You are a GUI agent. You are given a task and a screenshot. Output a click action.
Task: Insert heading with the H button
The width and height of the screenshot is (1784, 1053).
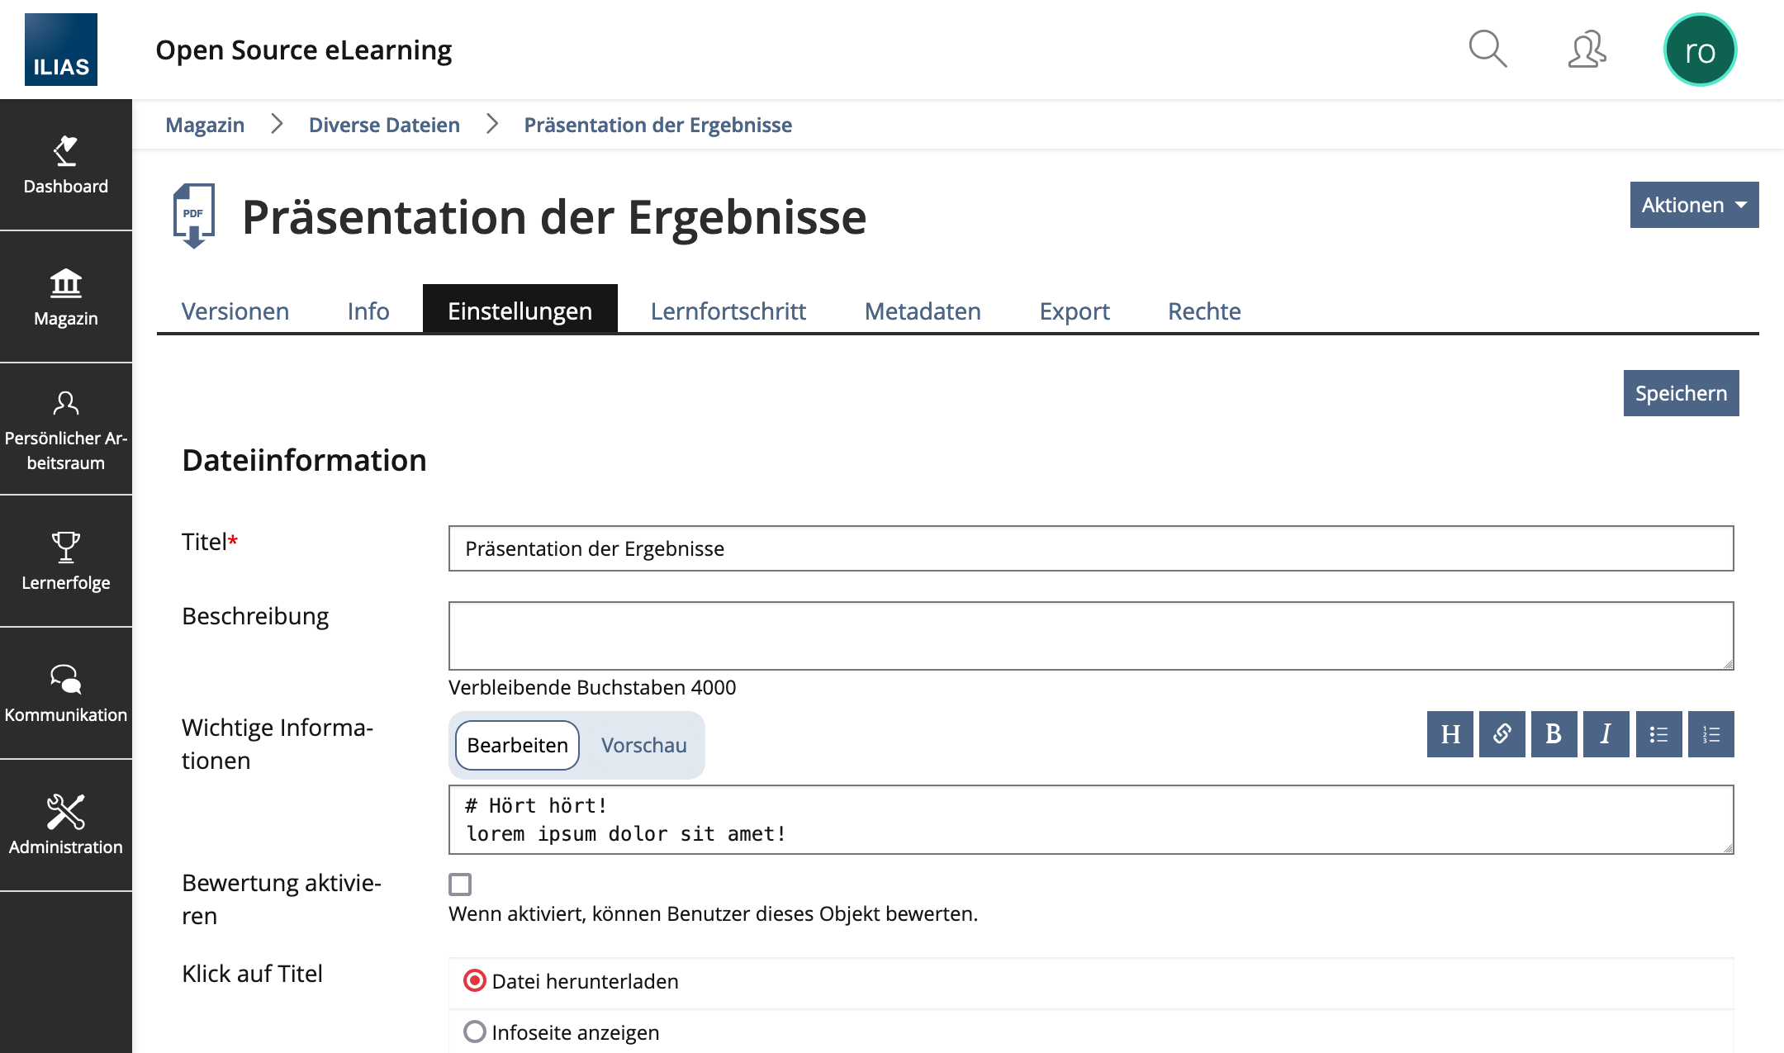point(1449,734)
